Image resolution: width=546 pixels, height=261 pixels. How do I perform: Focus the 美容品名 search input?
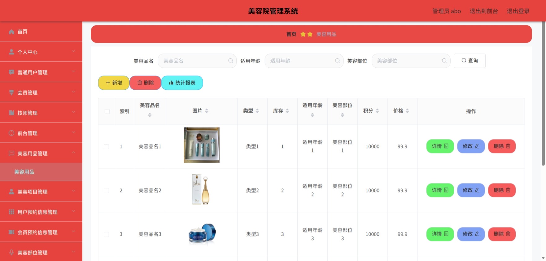(x=197, y=61)
